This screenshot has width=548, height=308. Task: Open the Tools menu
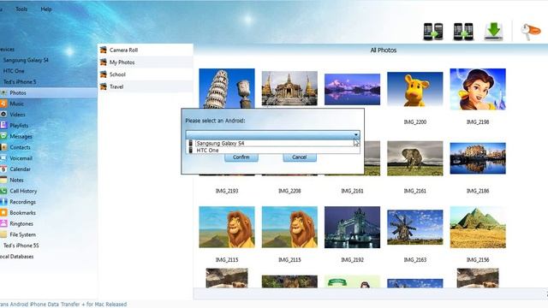(21, 9)
